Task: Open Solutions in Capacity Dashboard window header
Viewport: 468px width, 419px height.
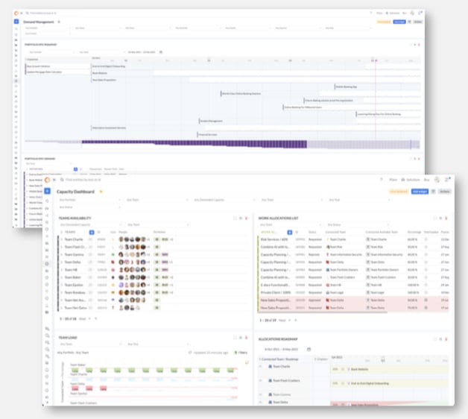Action: tap(411, 180)
